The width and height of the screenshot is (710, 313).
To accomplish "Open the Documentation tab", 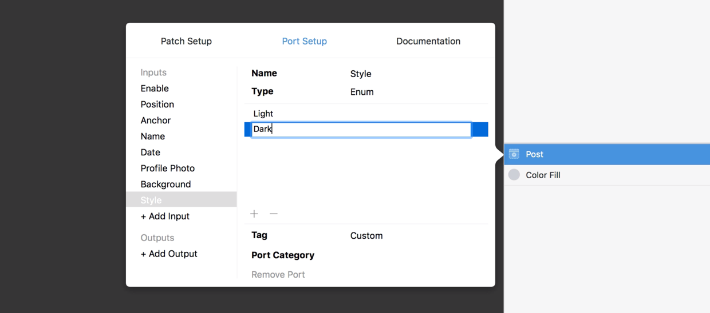I will 428,41.
